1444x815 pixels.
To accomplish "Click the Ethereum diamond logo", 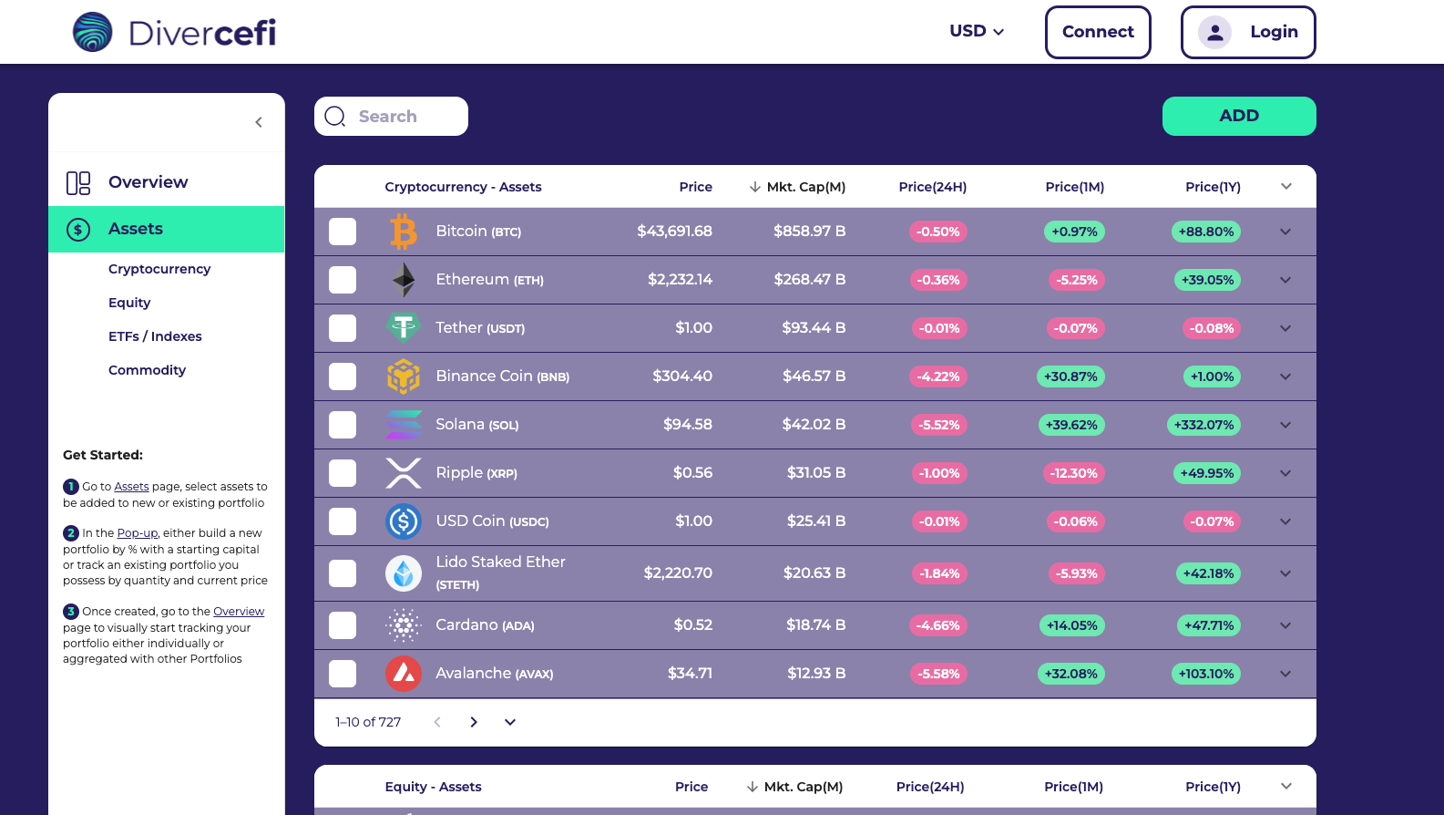I will (x=404, y=280).
